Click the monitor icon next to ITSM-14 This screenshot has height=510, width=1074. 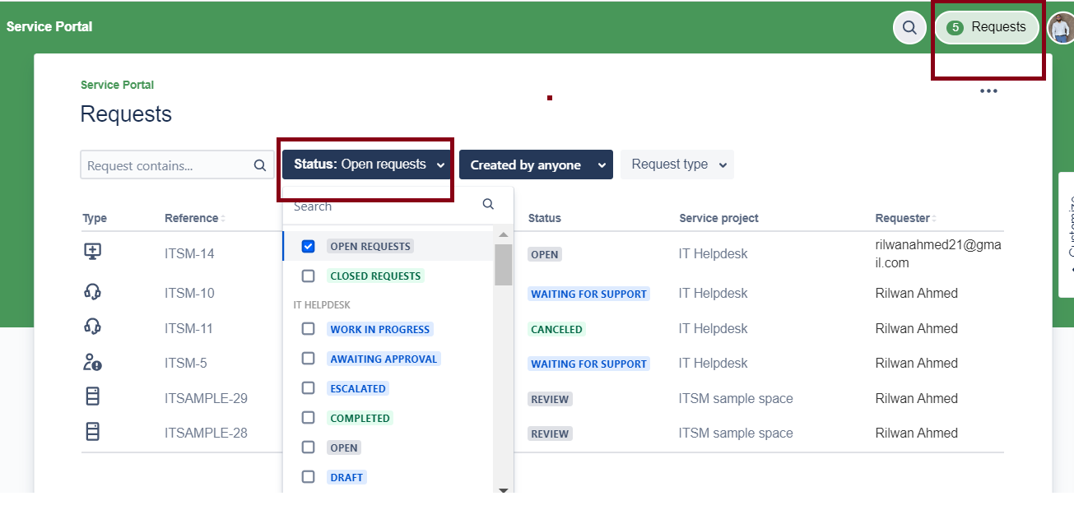(x=93, y=251)
